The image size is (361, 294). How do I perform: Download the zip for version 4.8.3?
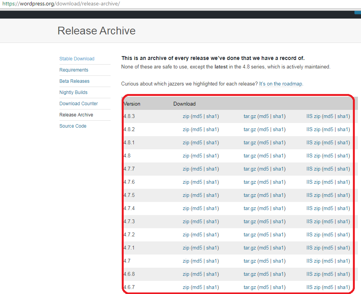[186, 116]
